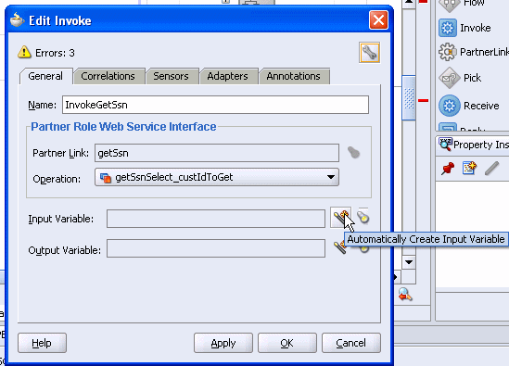509x366 pixels.
Task: Select the PartnerLink item in palette
Action: [x=473, y=52]
